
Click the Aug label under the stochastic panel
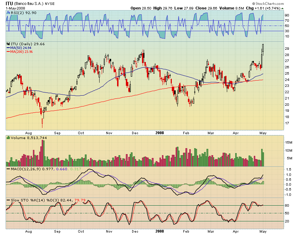click(x=28, y=231)
